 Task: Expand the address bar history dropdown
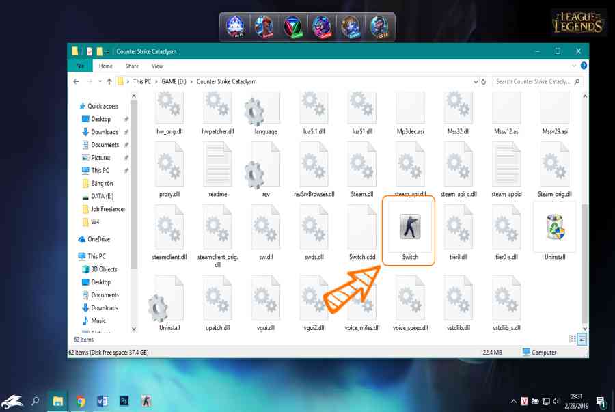click(x=476, y=81)
